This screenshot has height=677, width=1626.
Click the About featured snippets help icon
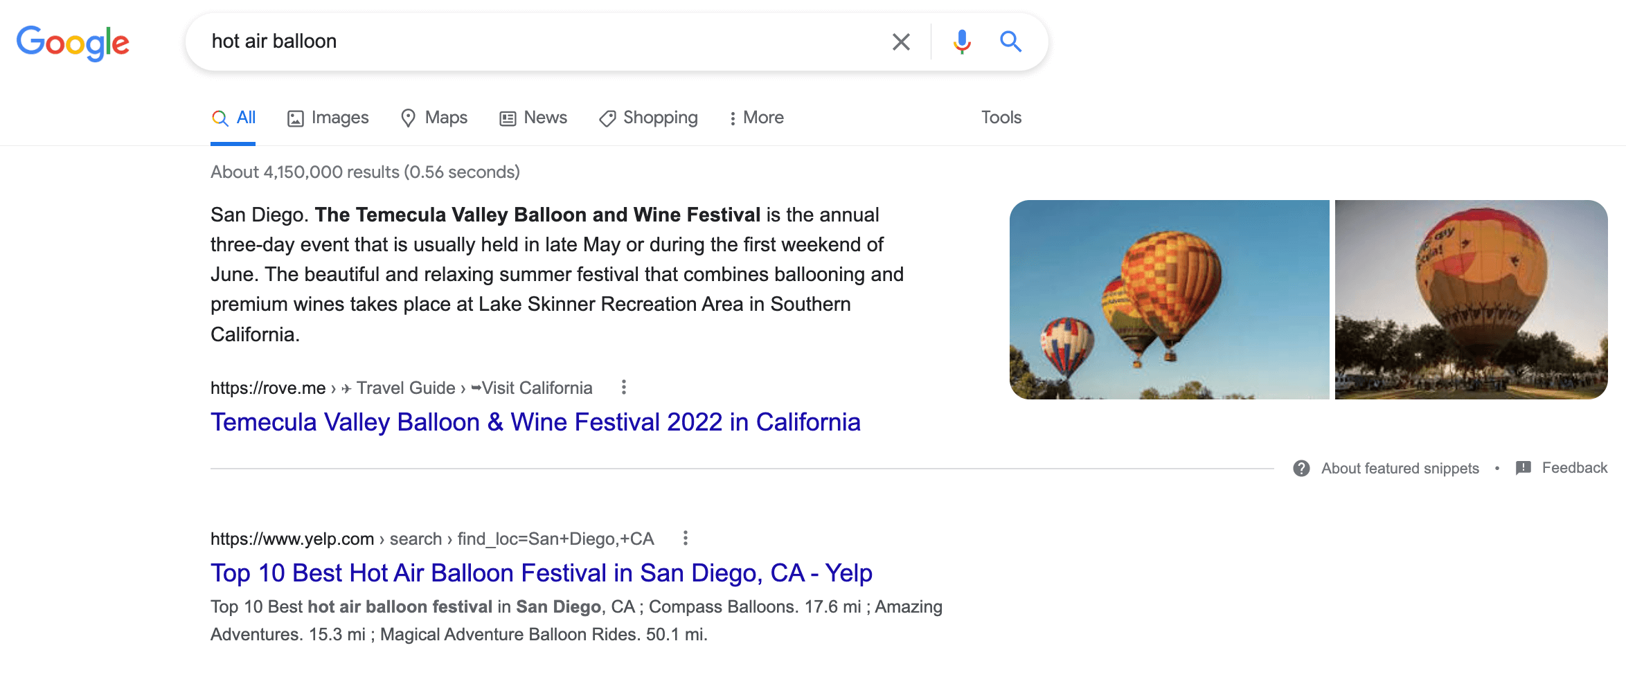coord(1301,469)
